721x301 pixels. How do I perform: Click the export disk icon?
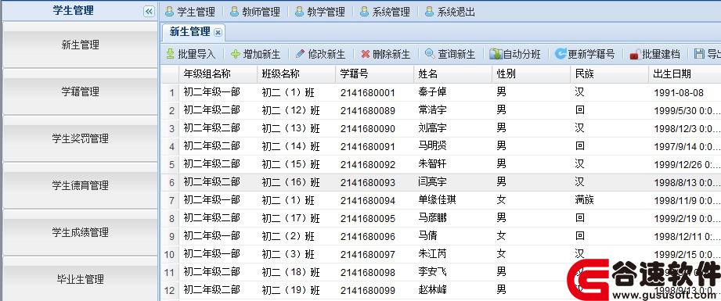pyautogui.click(x=699, y=54)
